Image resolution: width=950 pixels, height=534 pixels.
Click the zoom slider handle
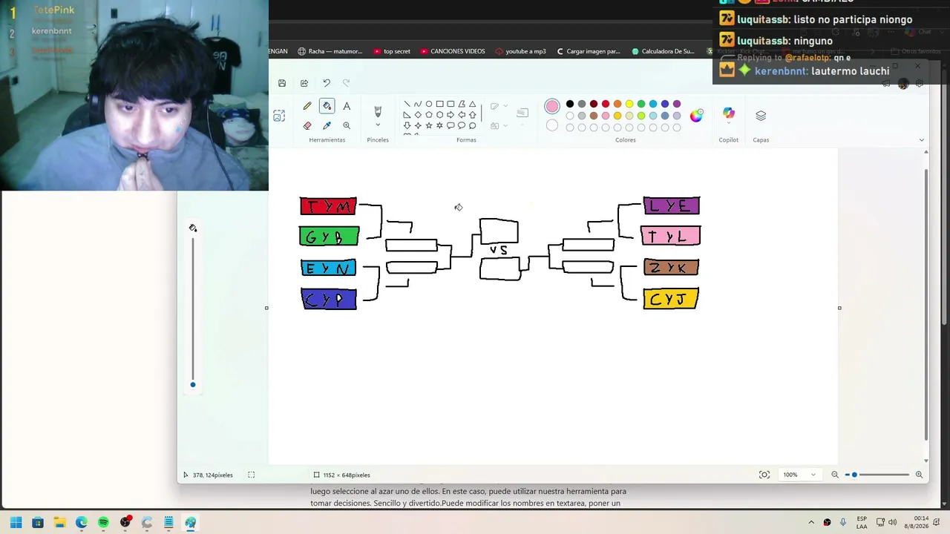854,475
